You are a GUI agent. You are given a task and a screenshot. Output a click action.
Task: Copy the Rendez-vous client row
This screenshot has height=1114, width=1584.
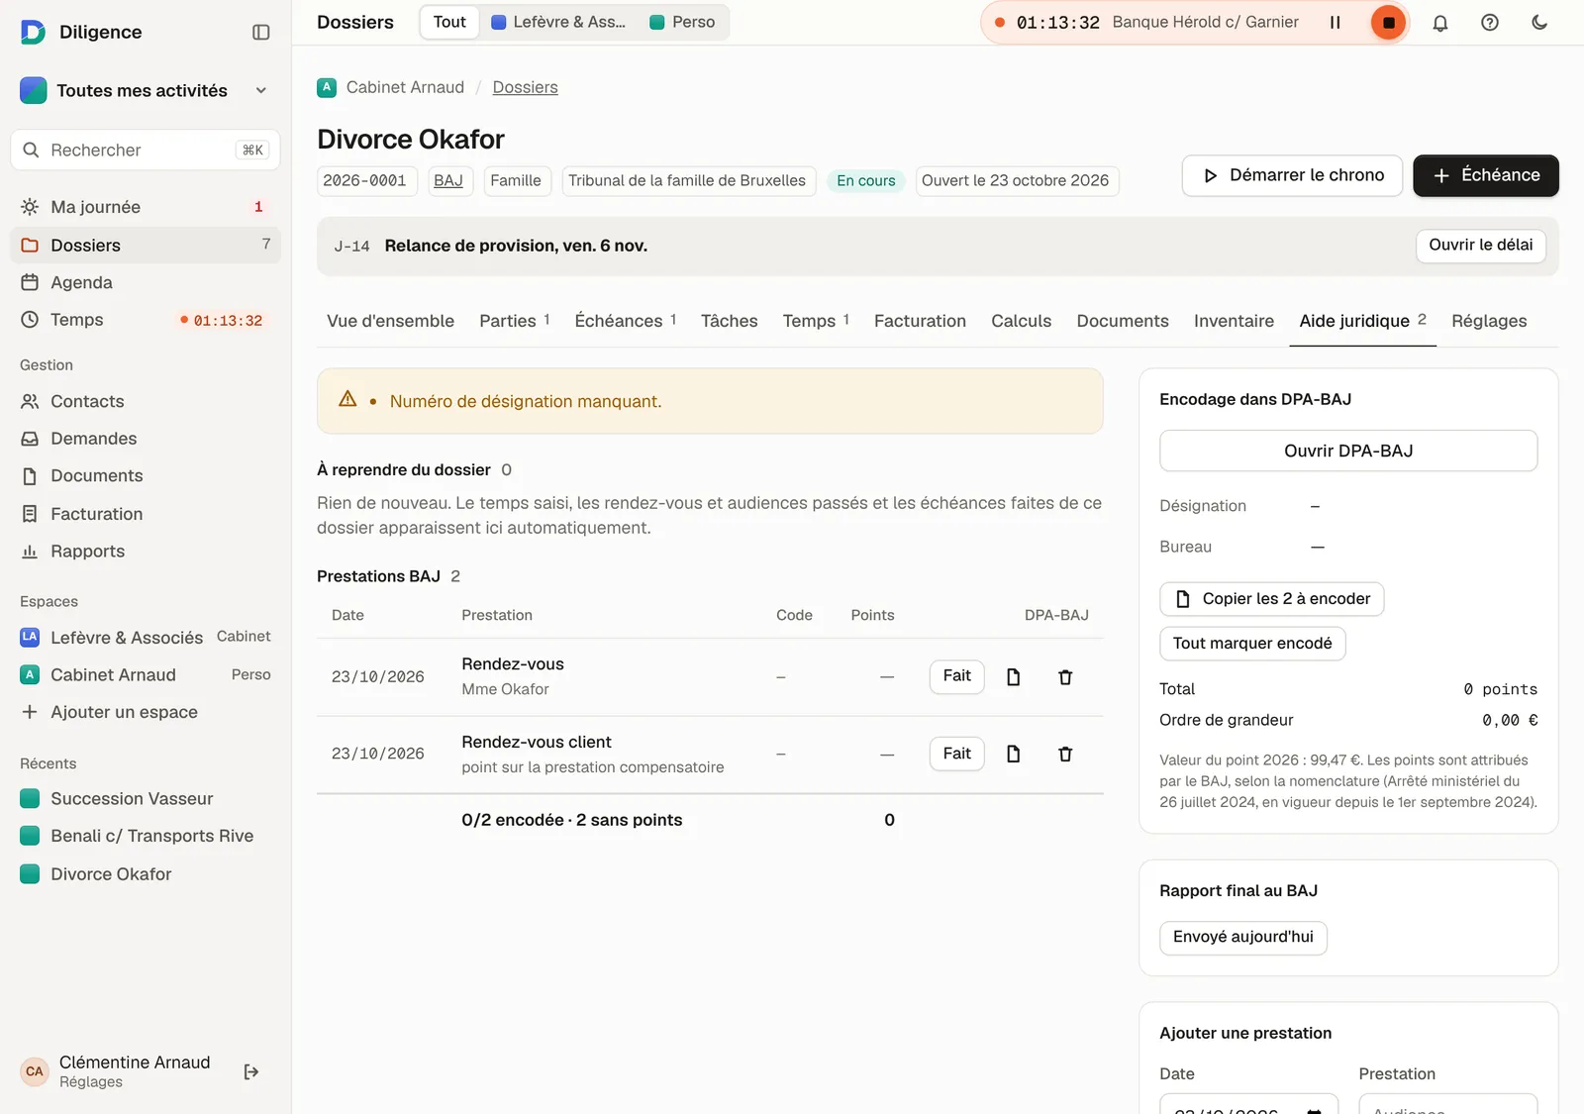pyautogui.click(x=1013, y=755)
